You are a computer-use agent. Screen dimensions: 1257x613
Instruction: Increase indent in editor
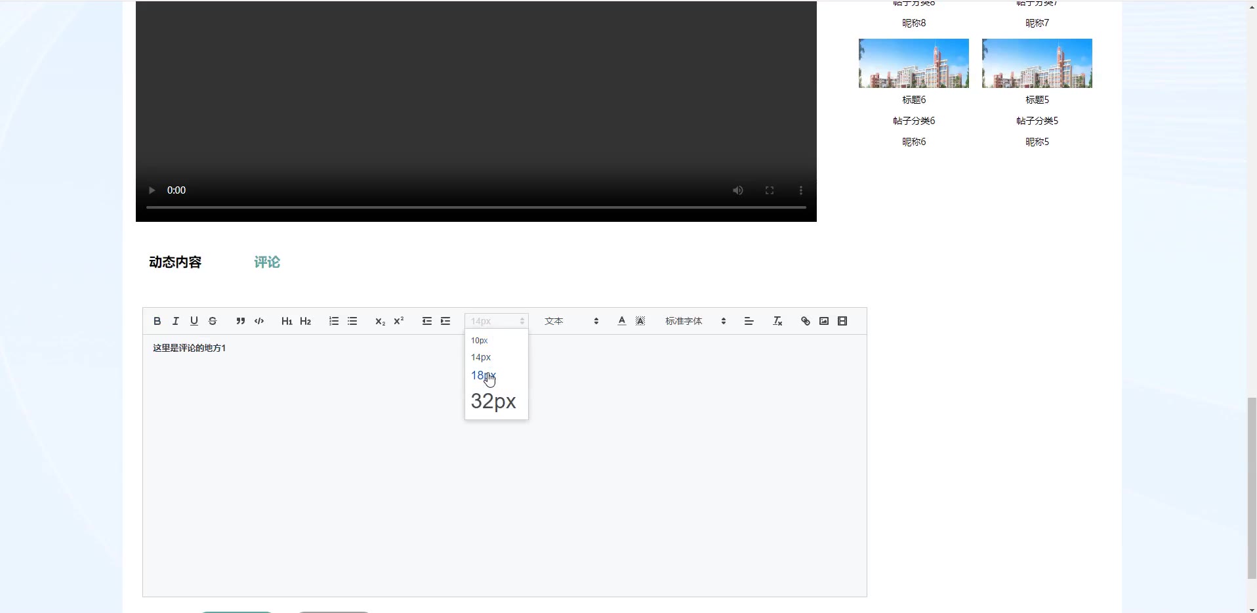[445, 321]
